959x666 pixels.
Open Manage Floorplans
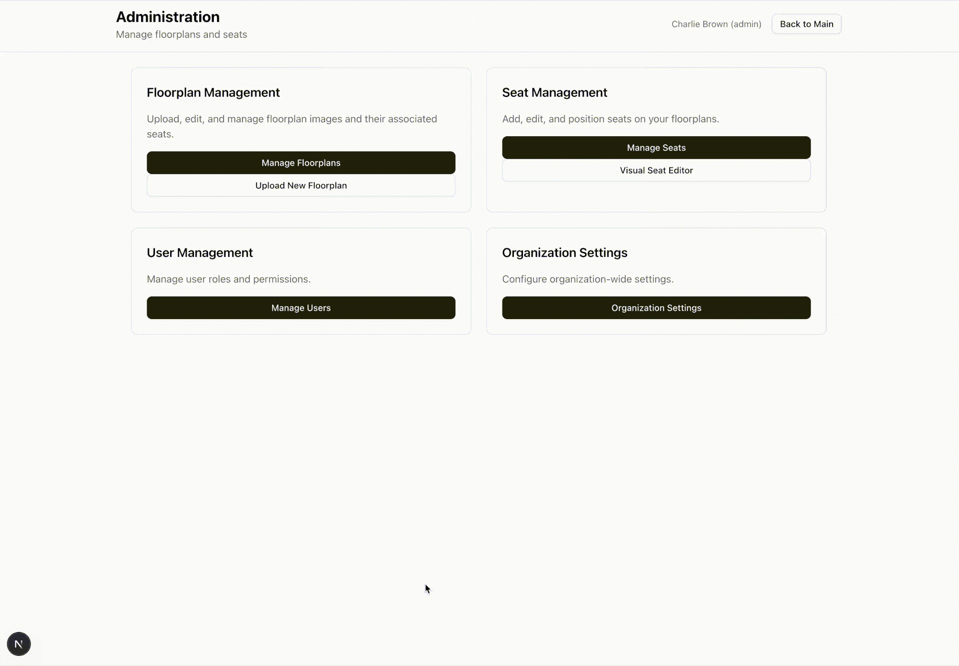click(x=301, y=163)
